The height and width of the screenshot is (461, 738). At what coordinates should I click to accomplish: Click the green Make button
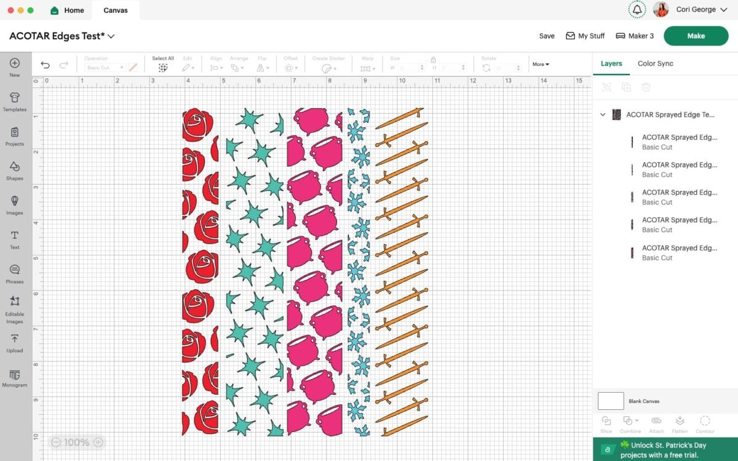pos(696,36)
